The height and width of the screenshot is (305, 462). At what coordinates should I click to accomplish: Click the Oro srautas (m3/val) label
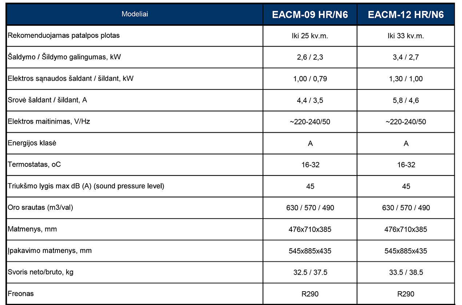[43, 208]
